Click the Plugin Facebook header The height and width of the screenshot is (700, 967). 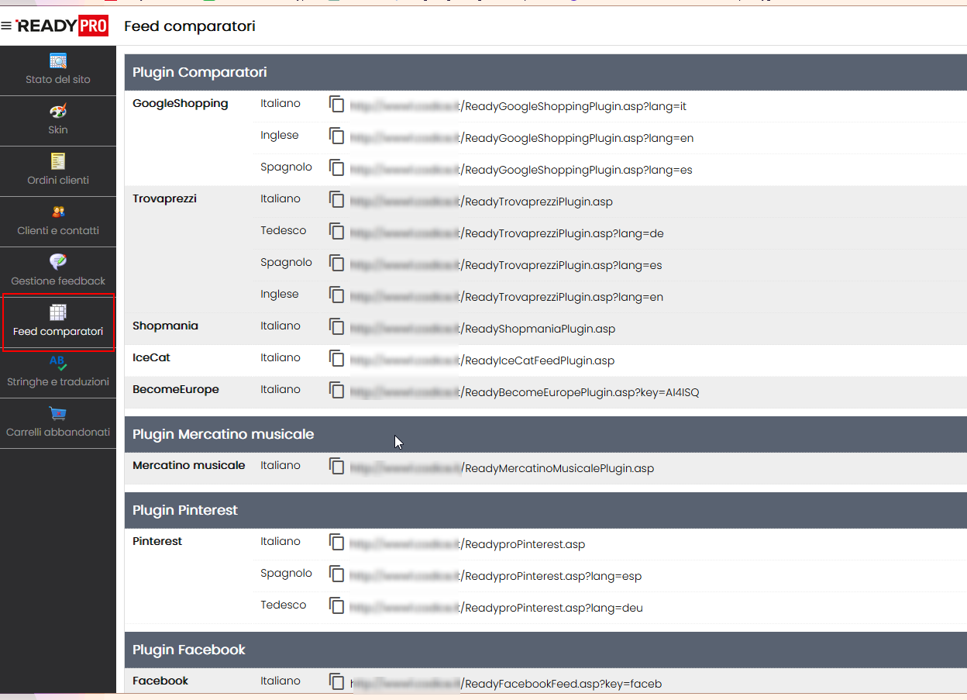point(545,650)
